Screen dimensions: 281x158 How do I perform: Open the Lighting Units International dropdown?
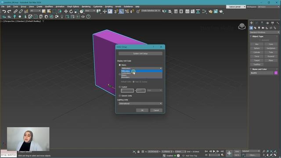(x=140, y=104)
